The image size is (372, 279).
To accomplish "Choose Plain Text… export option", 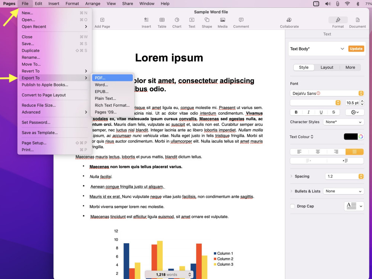I will [x=112, y=99].
